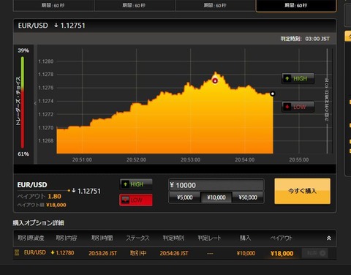Click the amount input field showing 10000

pyautogui.click(x=216, y=185)
